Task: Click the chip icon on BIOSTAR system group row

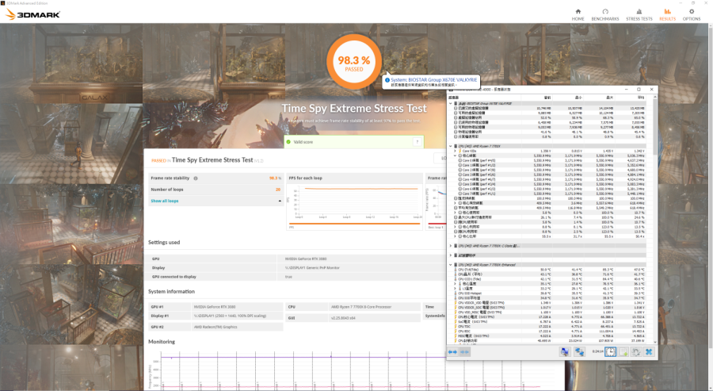Action: click(456, 103)
